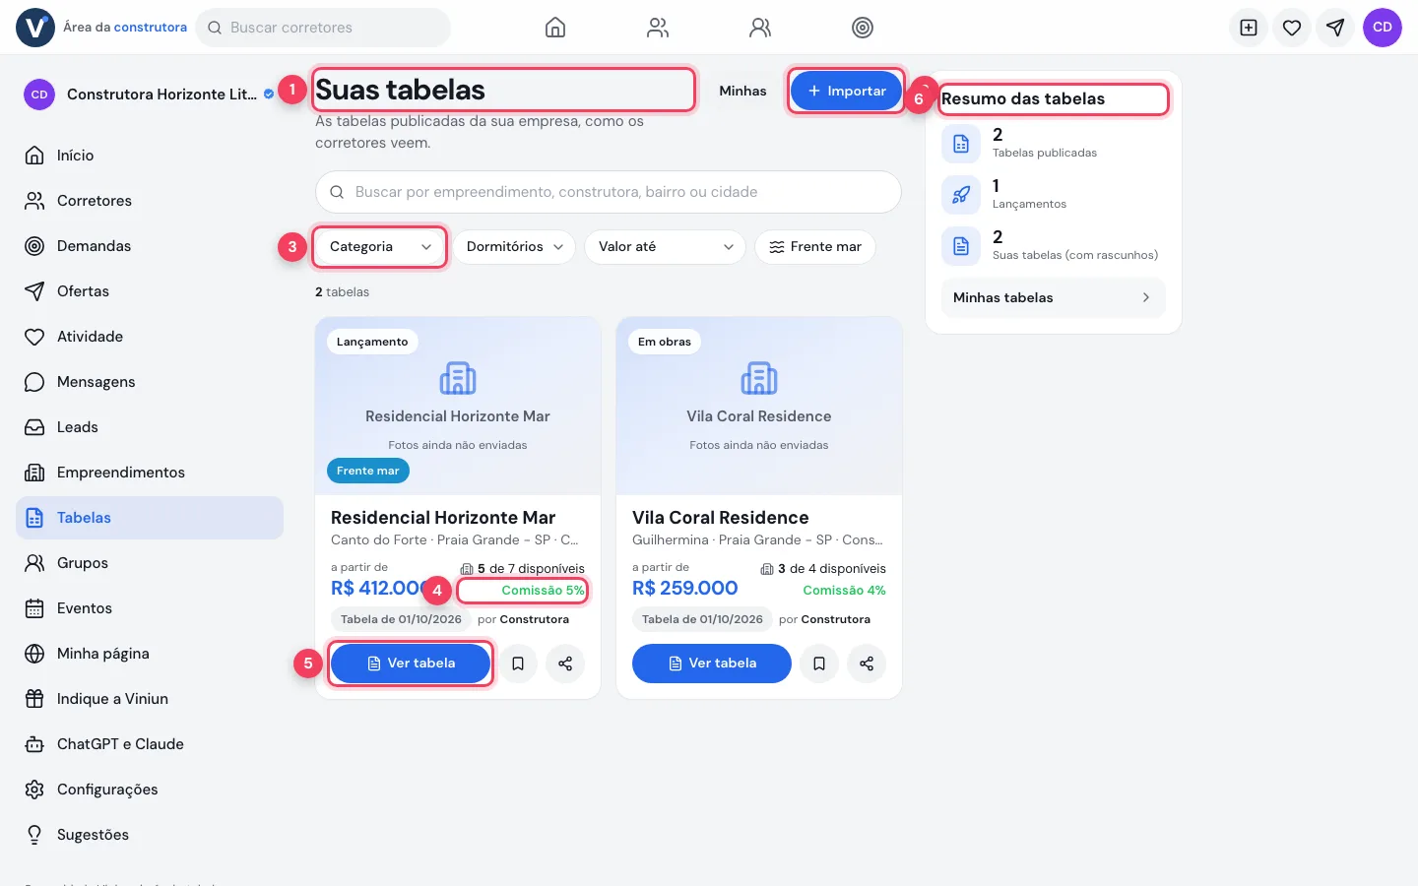The image size is (1418, 886).
Task: Open Minha página in sidebar
Action: tap(150, 654)
